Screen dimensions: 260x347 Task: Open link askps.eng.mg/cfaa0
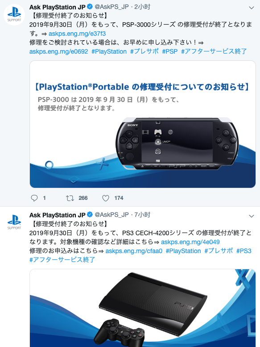(134, 251)
